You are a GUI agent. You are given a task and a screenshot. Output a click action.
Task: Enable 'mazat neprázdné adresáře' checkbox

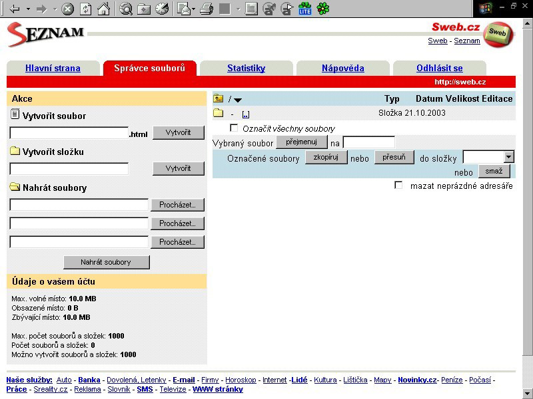pyautogui.click(x=398, y=186)
